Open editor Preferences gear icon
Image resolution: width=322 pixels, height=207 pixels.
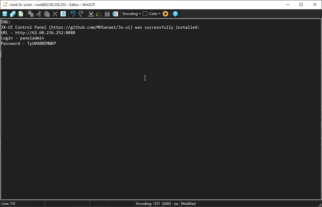(165, 14)
